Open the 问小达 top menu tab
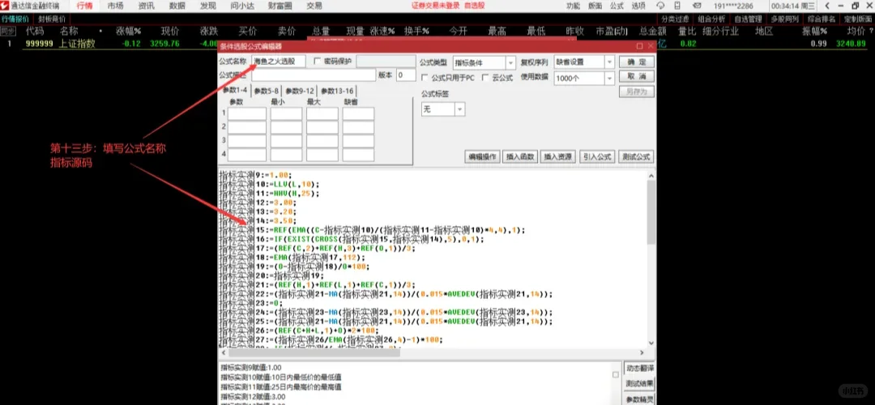This screenshot has width=875, height=405. 243,6
